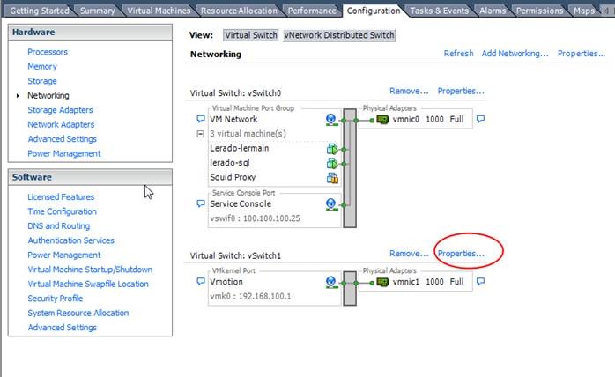Click the Vmotion port label

tap(226, 282)
